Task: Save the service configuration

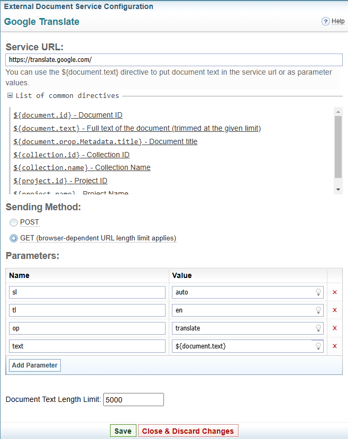Action: [123, 431]
